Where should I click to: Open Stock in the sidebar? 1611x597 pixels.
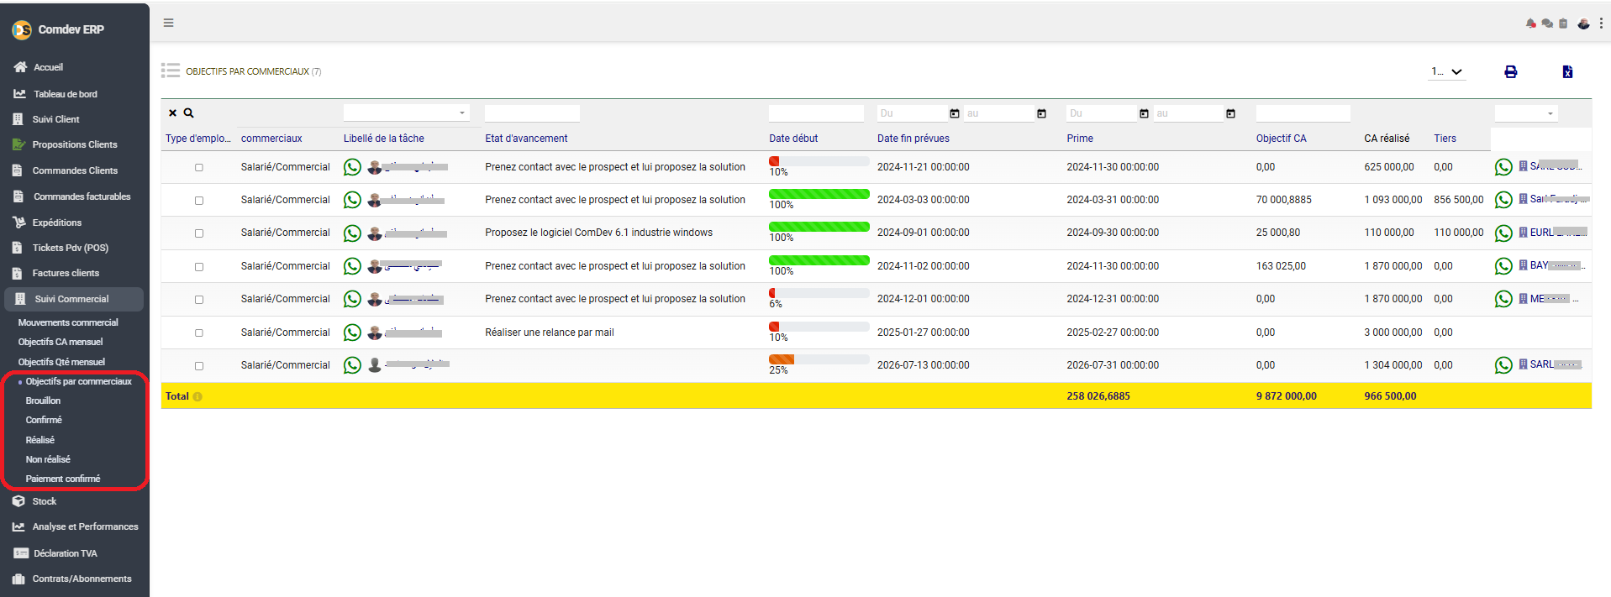click(44, 501)
